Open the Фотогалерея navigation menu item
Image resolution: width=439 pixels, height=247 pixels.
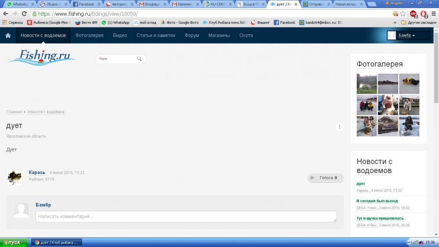90,36
